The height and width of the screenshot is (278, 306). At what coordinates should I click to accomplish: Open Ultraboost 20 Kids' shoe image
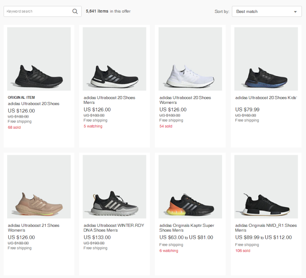coord(266,59)
